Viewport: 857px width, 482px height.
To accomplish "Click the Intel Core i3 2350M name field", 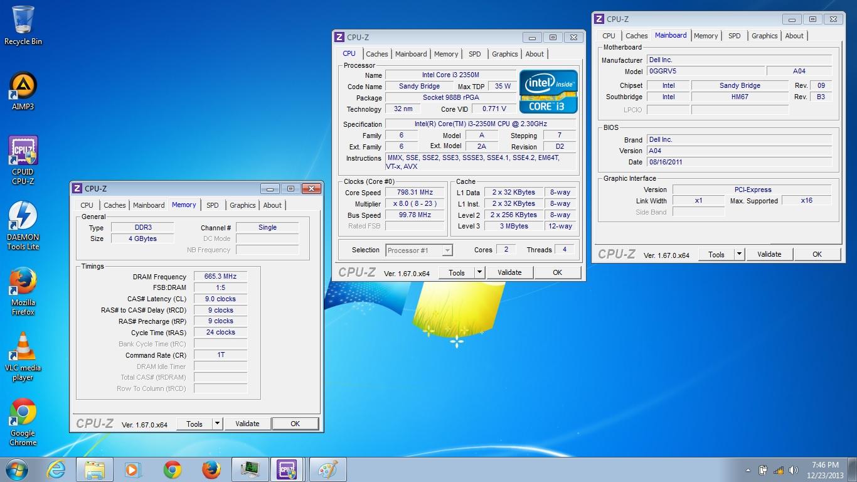I will [450, 75].
